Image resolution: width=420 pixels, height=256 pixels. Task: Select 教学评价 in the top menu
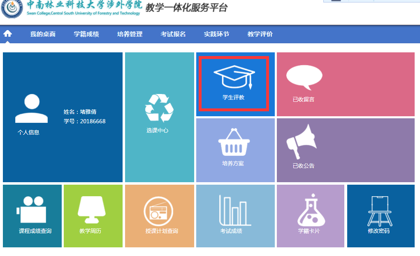point(260,34)
